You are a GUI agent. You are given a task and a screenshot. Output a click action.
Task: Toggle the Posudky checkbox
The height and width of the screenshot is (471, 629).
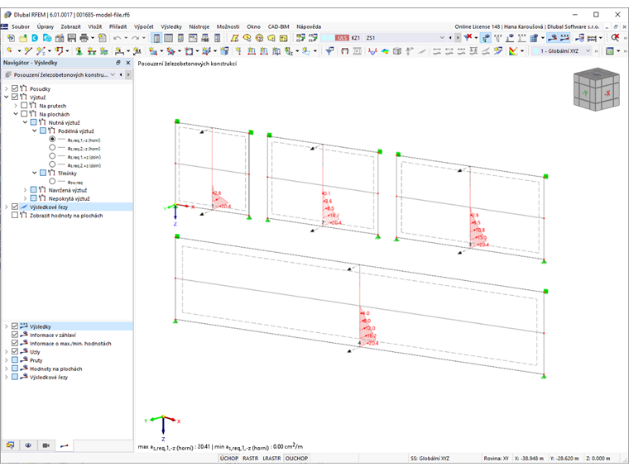(x=15, y=88)
